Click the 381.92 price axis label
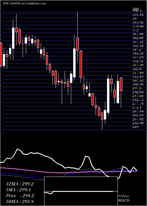The width and height of the screenshot is (147, 206). click(x=138, y=22)
